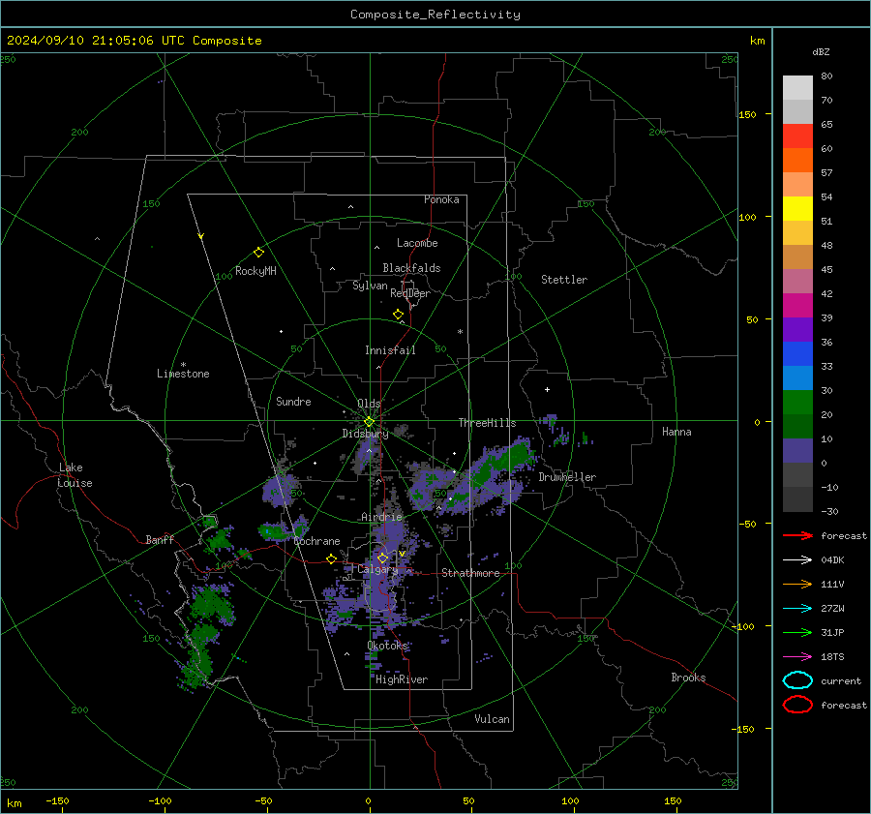Click the ThreeHills label
The height and width of the screenshot is (814, 871).
click(x=487, y=423)
